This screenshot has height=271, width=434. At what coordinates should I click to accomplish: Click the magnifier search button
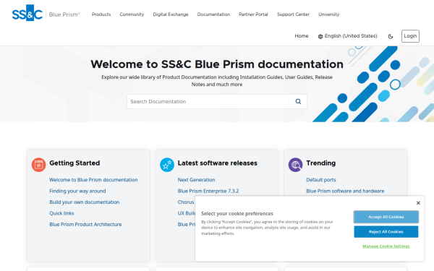click(x=298, y=101)
